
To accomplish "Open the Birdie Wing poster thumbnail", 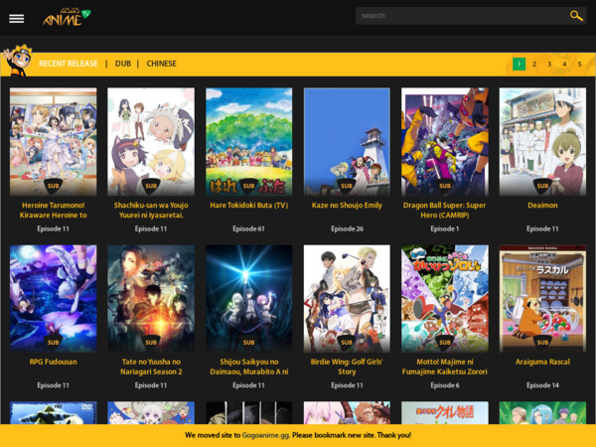I will pos(347,298).
